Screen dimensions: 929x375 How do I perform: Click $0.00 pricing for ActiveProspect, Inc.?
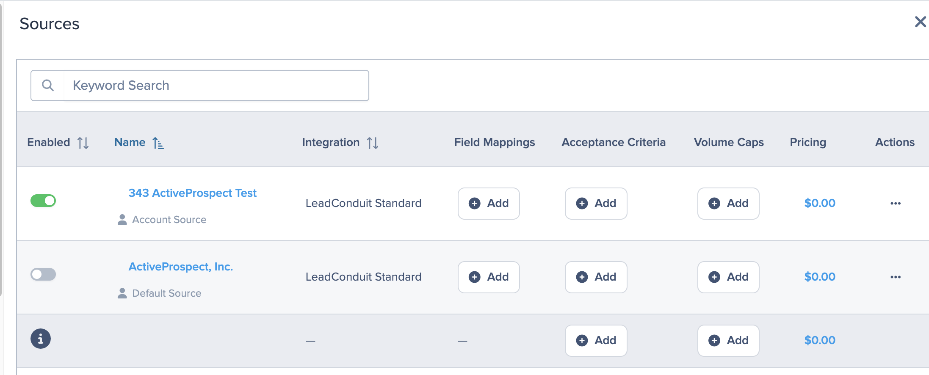(x=820, y=277)
